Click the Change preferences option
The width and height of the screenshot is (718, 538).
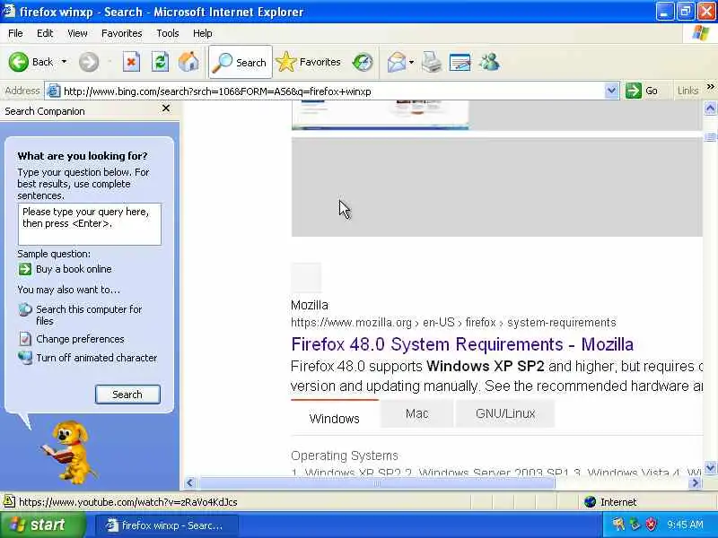80,339
